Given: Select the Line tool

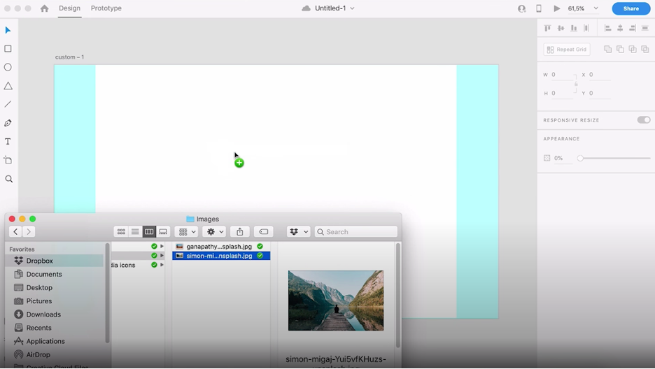Looking at the screenshot, I should [8, 104].
